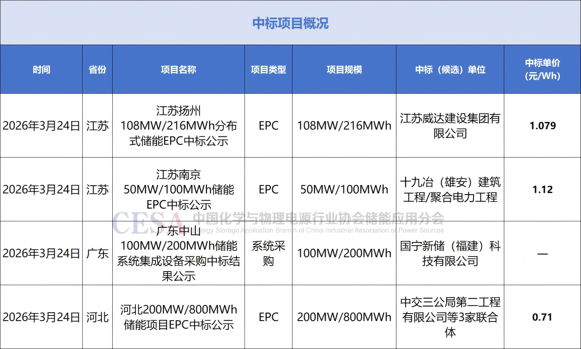Select the 十九冶（雄安）建筑工程 bidder cell
The image size is (581, 349).
coord(450,189)
